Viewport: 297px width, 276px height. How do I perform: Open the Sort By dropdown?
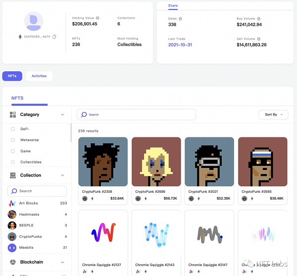pyautogui.click(x=273, y=114)
